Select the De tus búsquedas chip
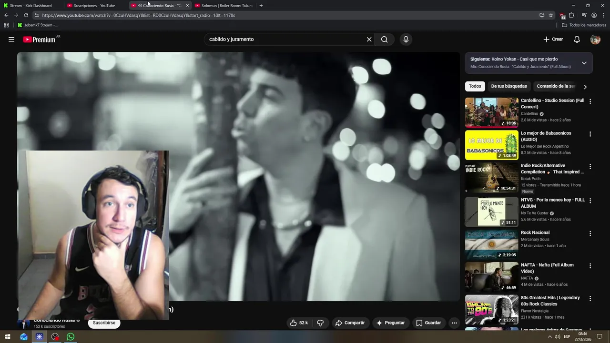The height and width of the screenshot is (343, 610). pyautogui.click(x=509, y=86)
